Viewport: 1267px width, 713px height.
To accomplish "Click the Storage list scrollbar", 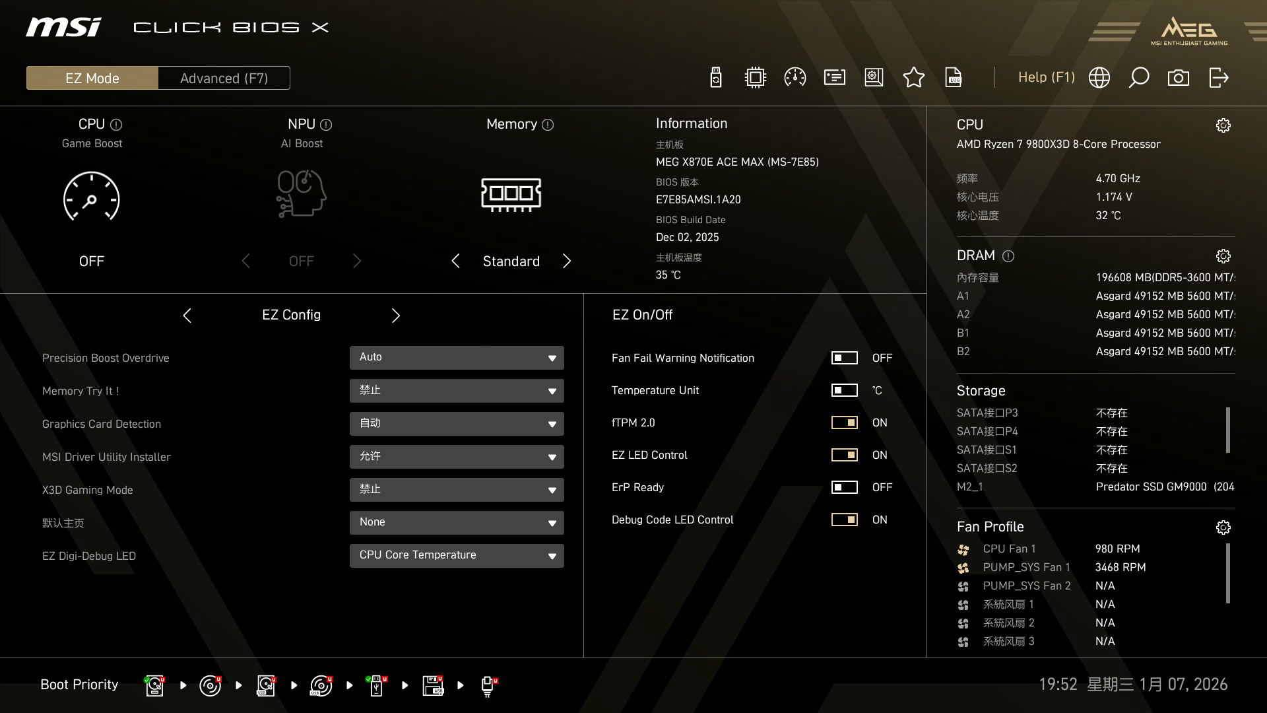I will (x=1227, y=430).
